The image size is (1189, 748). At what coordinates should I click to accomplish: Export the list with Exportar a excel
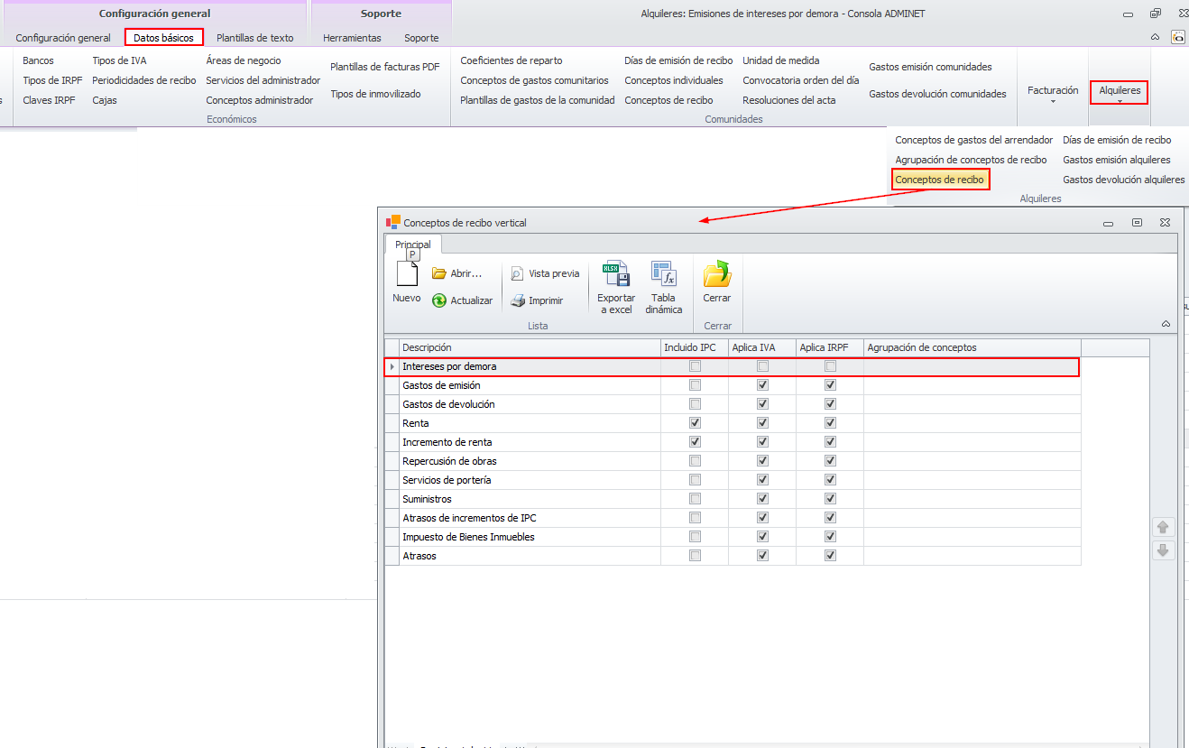(616, 274)
